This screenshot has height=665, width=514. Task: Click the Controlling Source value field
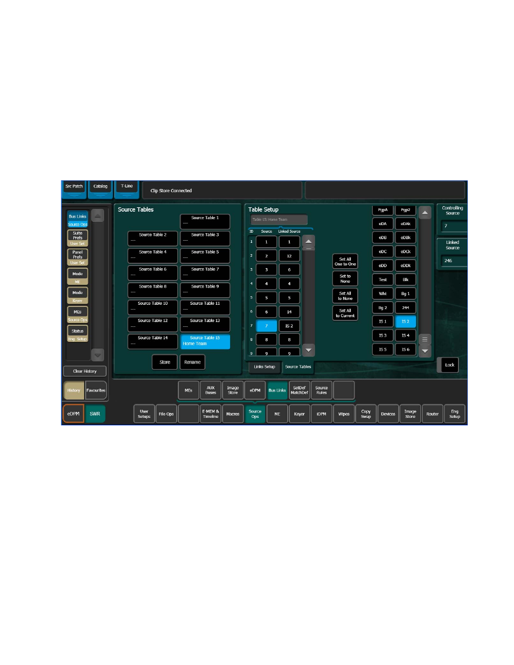click(x=454, y=226)
